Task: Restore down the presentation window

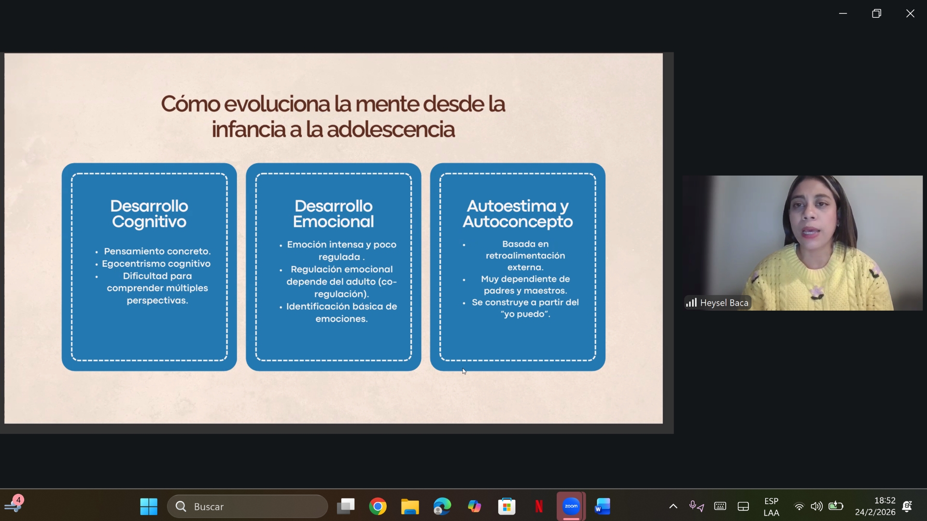Action: coord(877,13)
